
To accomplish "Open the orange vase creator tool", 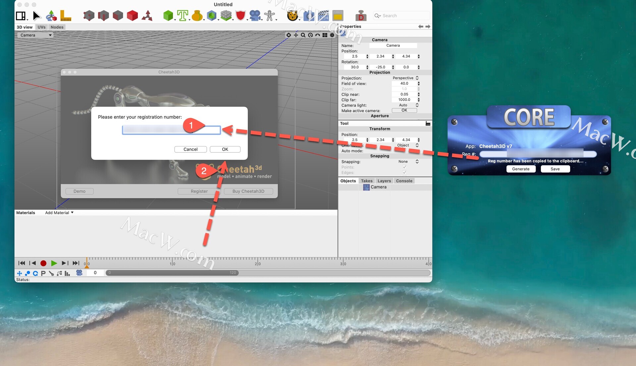I will pos(197,16).
